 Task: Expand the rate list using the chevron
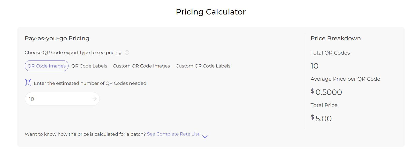(205, 137)
